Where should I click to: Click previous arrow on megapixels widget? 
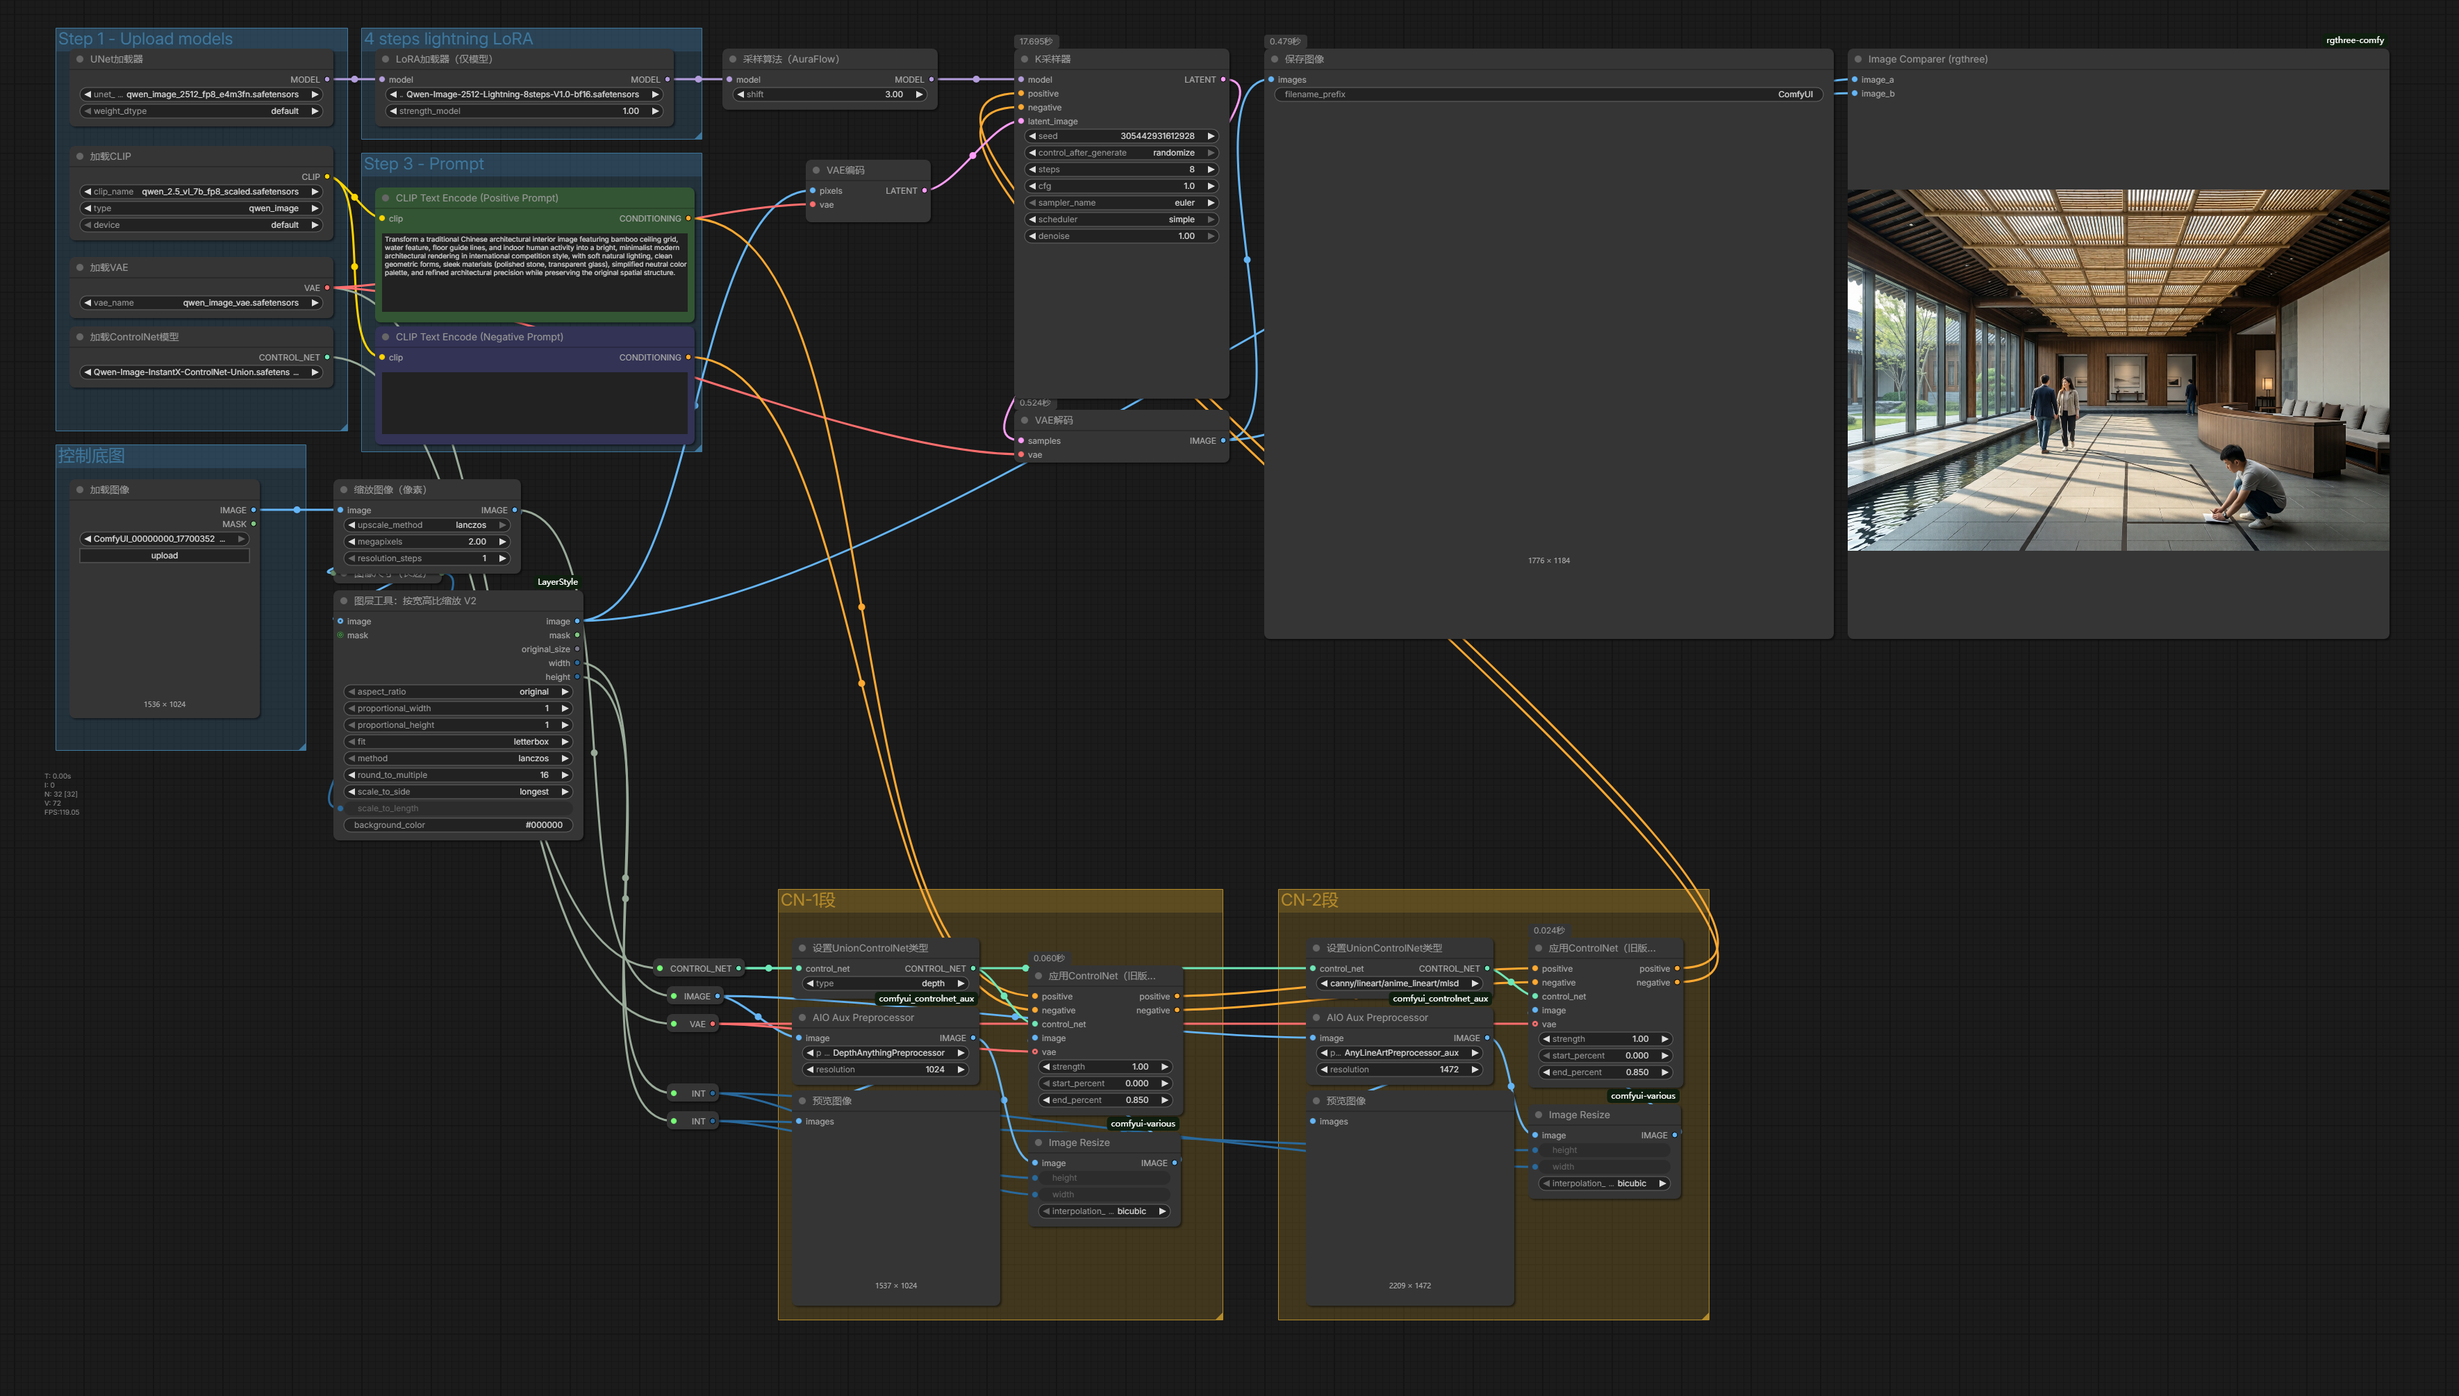point(352,542)
